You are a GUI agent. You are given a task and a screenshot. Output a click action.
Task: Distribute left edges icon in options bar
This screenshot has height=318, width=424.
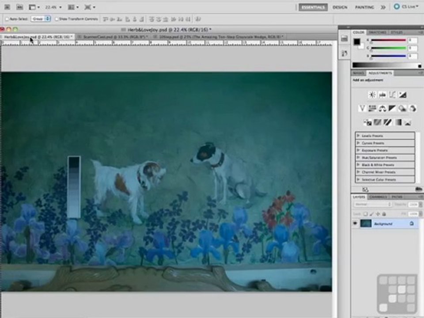174,19
